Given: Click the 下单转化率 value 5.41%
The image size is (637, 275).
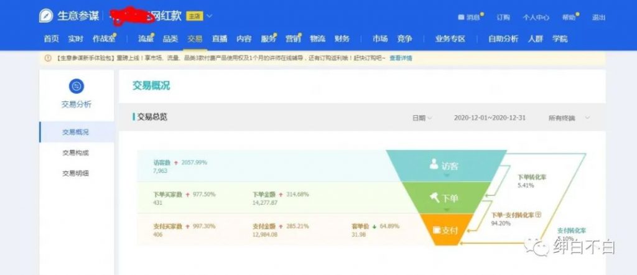Looking at the screenshot, I should (x=526, y=185).
